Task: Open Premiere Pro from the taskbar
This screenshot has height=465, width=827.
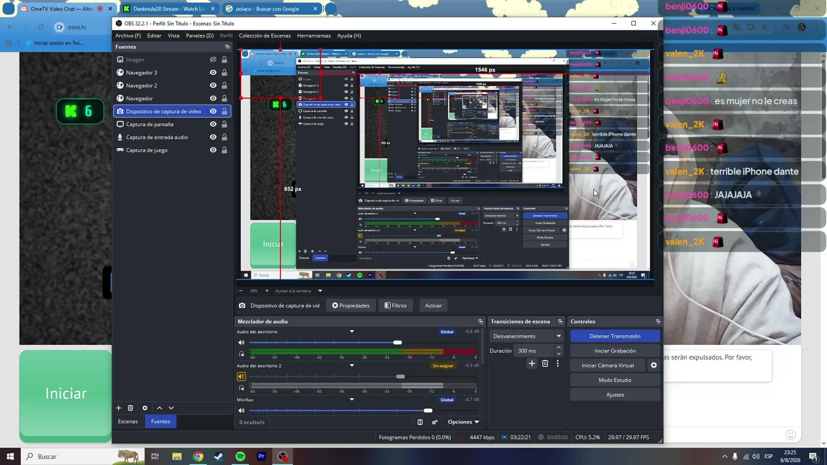Action: click(x=262, y=457)
